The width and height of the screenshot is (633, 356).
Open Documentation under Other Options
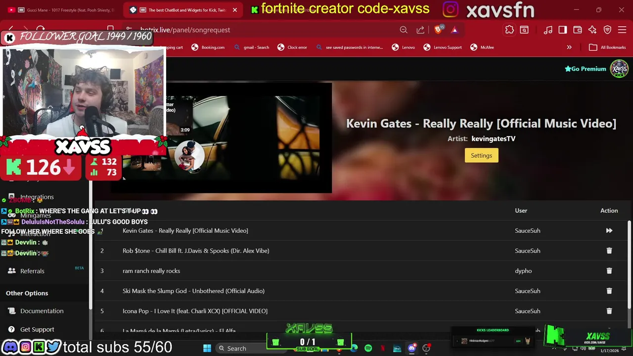[x=42, y=311]
